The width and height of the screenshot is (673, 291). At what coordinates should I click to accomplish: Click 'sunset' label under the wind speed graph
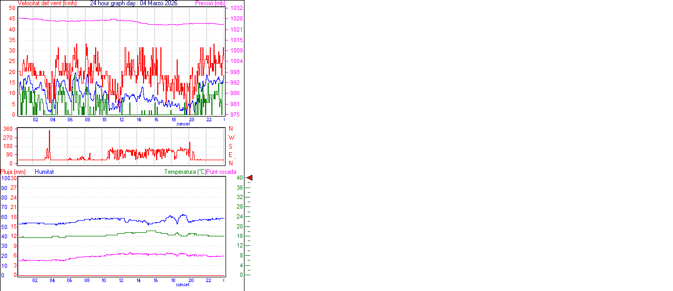tap(183, 124)
